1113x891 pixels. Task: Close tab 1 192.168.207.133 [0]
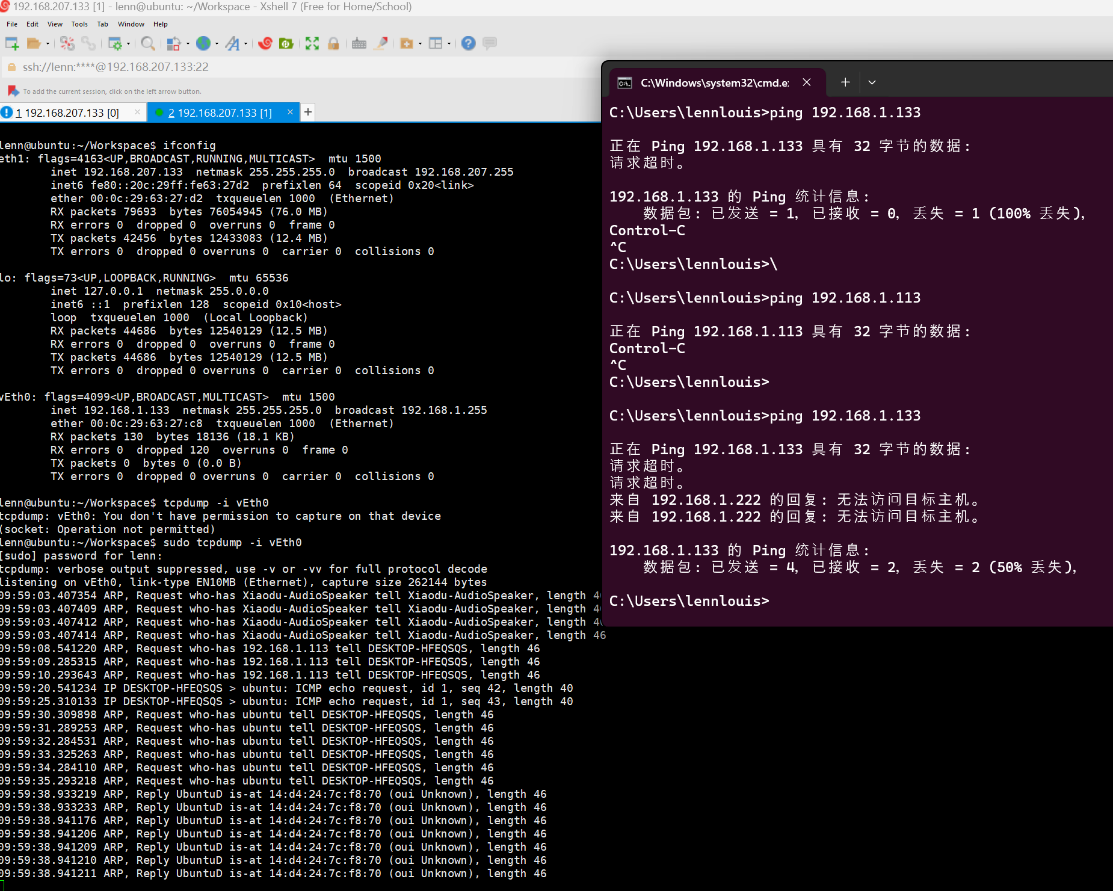(x=137, y=112)
